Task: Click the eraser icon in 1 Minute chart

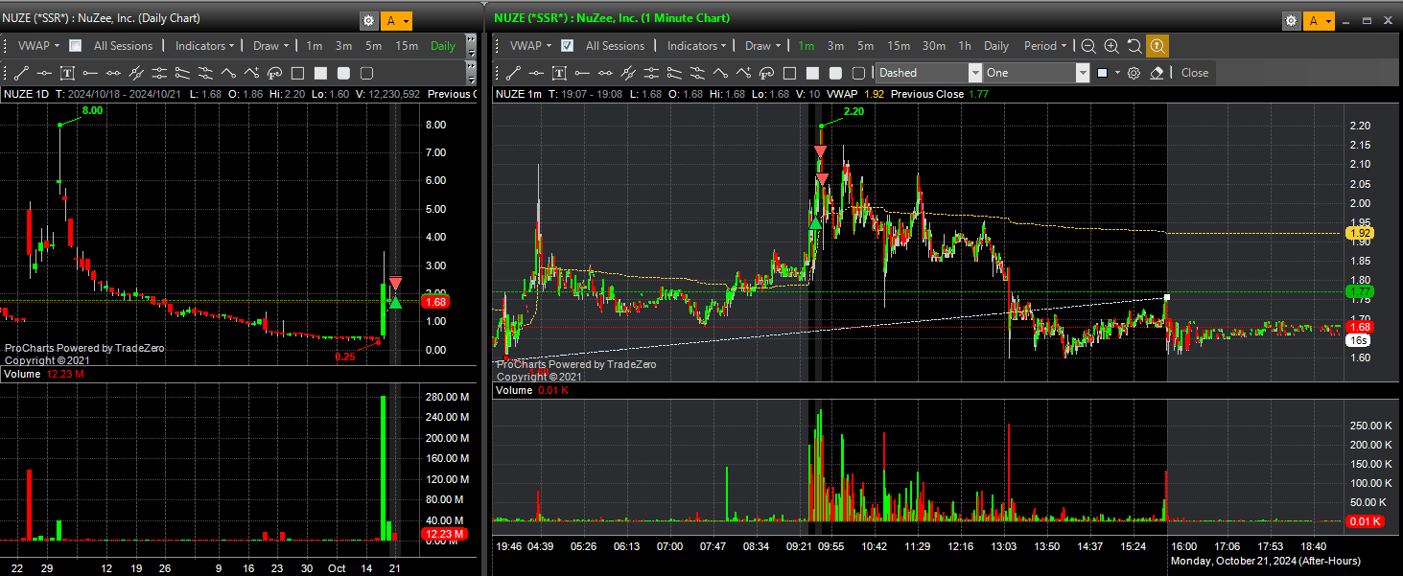Action: 1157,73
